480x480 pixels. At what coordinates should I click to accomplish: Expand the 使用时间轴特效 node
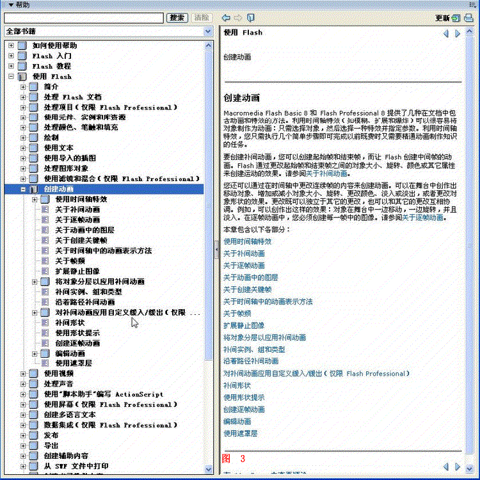[35, 200]
